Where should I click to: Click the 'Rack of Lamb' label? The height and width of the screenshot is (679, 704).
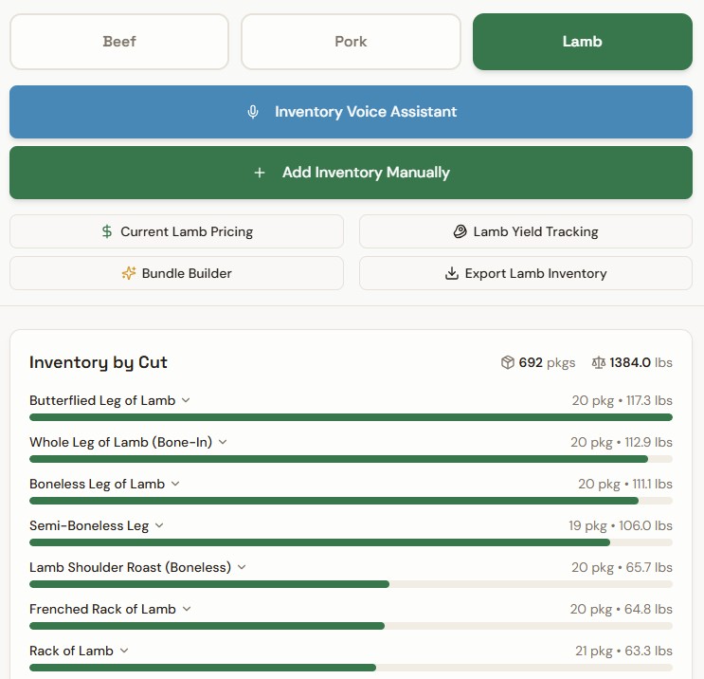(x=71, y=651)
